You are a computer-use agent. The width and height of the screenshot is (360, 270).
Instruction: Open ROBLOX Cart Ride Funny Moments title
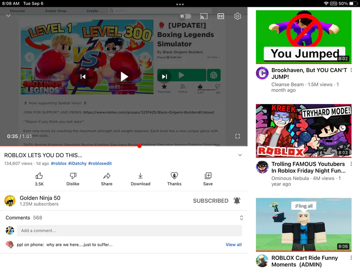tap(305, 261)
